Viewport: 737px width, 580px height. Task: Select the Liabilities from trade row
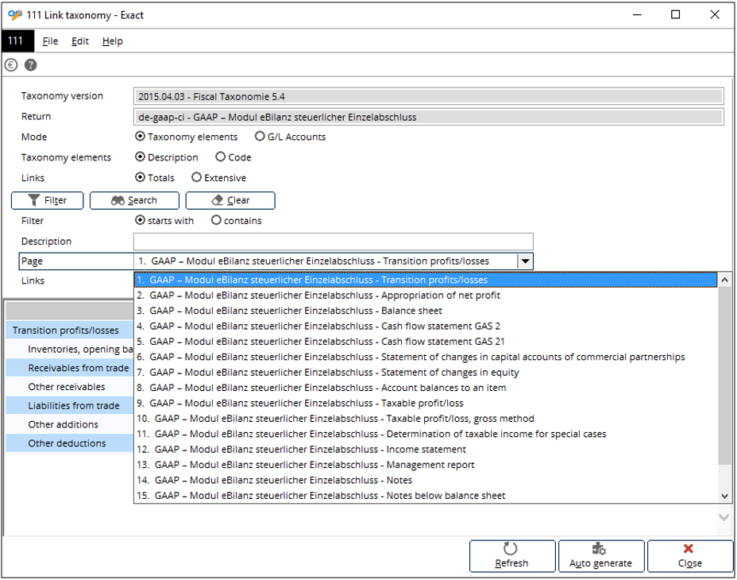(x=70, y=405)
